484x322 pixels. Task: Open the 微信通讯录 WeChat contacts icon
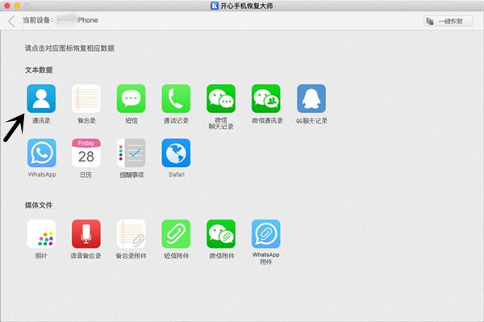(266, 98)
